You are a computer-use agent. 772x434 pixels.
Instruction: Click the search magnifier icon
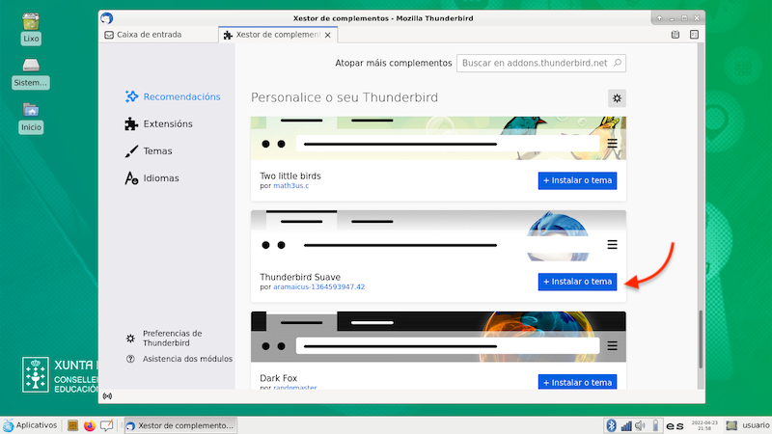[618, 63]
